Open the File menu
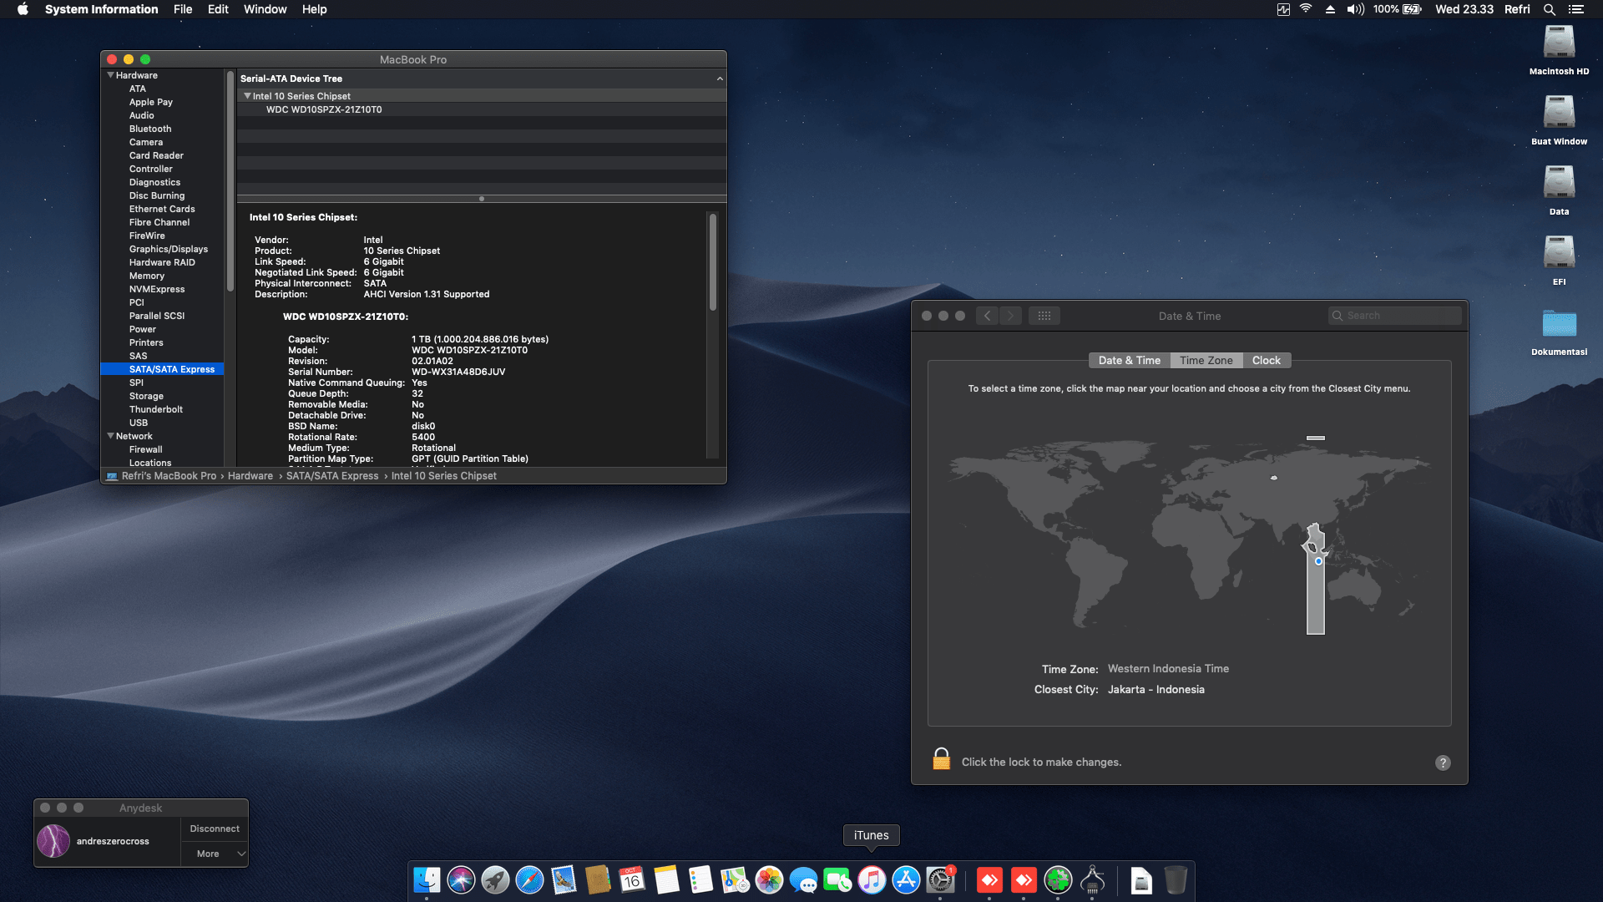 pos(183,9)
